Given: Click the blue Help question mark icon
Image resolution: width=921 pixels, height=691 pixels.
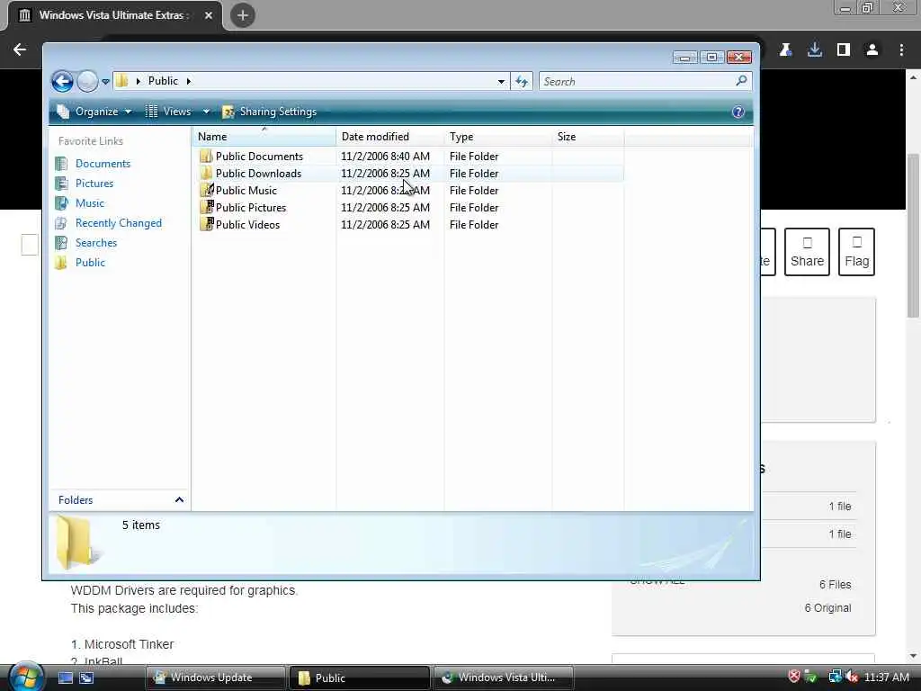Looking at the screenshot, I should point(738,112).
